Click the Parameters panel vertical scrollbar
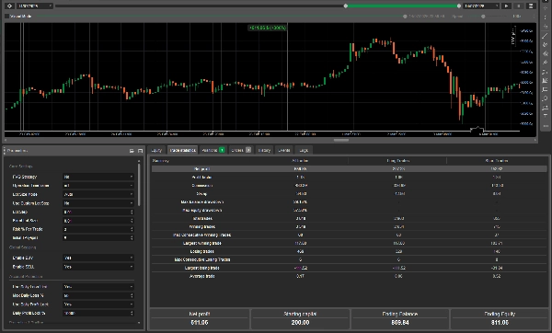The image size is (552, 333). tap(139, 185)
